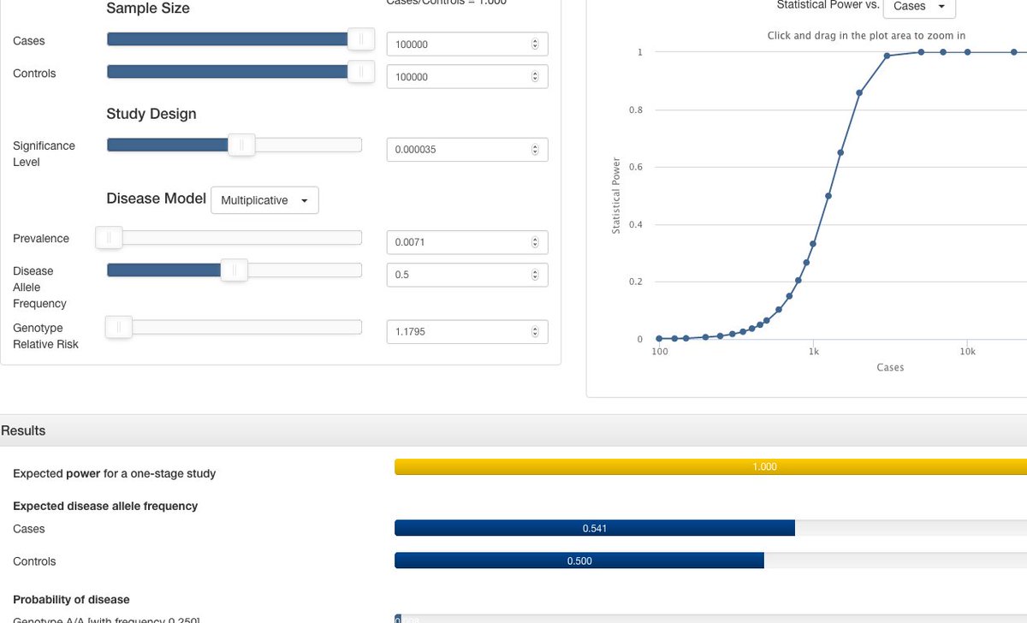Click the Expected power for a one-stage study label
1027x623 pixels.
[x=115, y=473]
